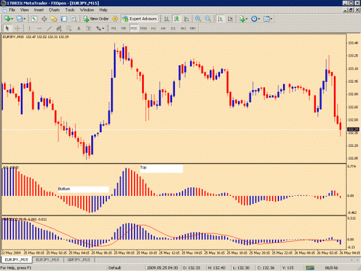Switch to the second, inactive EURJPY.,M15 tab
The image size is (361, 271).
[x=48, y=259]
